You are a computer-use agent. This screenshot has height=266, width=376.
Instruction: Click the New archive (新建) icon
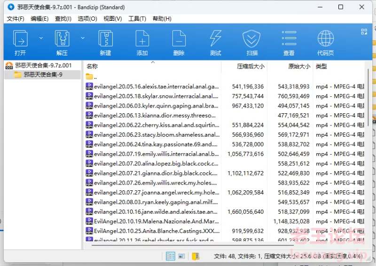coord(105,39)
